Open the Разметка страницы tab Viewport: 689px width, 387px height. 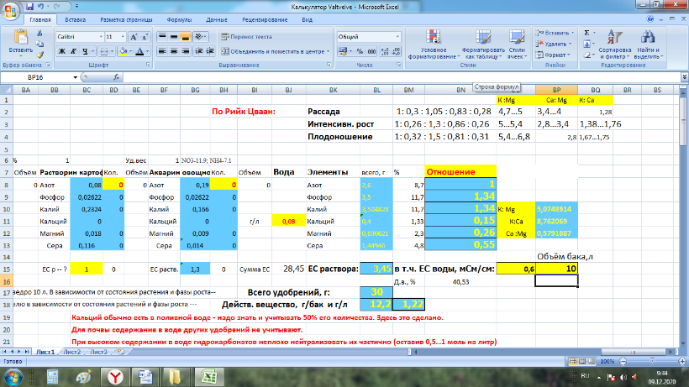[126, 20]
